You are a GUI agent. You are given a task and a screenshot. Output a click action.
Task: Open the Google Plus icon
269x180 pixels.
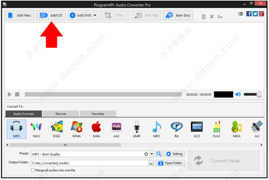click(261, 13)
